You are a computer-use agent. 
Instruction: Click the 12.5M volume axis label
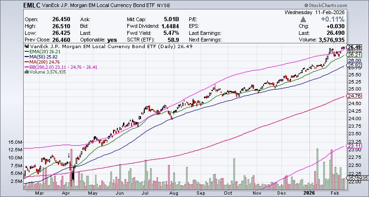pos(16,149)
